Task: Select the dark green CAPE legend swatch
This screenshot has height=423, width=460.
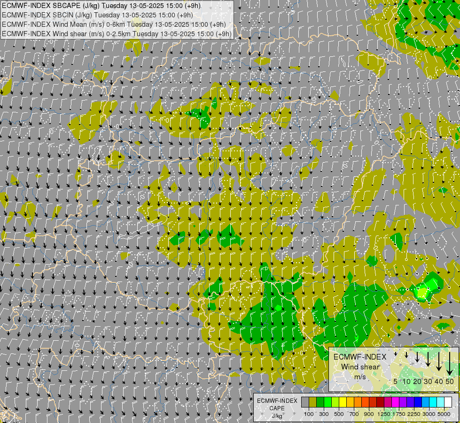Action: (320, 402)
